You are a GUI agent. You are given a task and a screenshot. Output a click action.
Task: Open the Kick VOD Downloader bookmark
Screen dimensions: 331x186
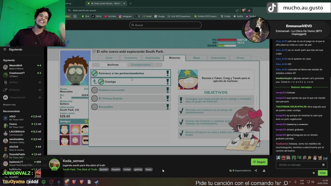click(x=179, y=16)
